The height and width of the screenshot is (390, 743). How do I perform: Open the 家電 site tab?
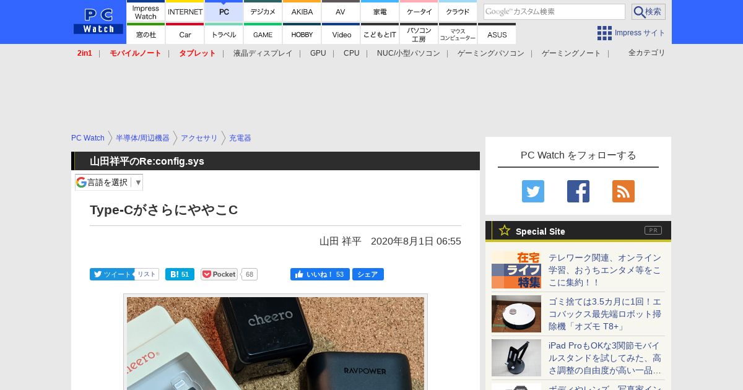point(380,11)
